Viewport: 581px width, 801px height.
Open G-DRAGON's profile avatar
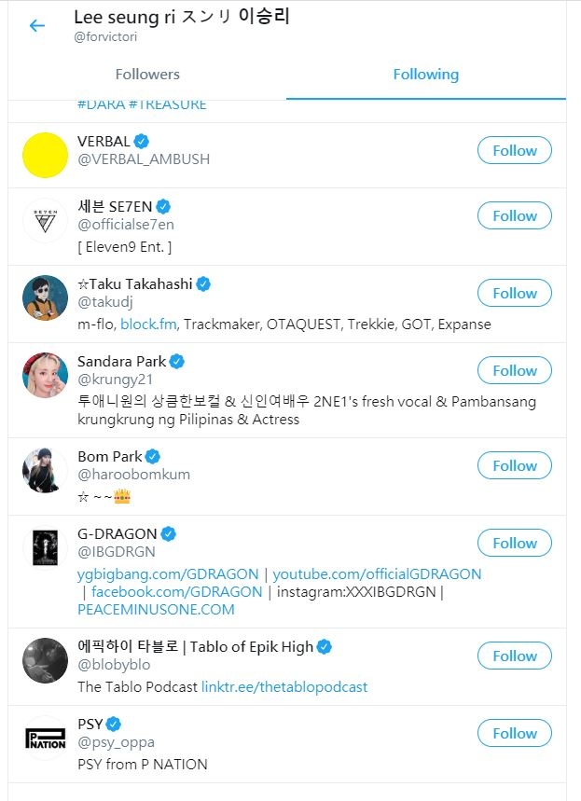click(45, 548)
